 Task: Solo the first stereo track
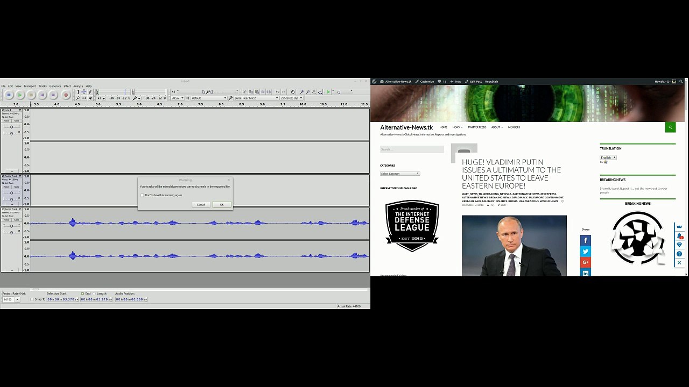(x=16, y=121)
